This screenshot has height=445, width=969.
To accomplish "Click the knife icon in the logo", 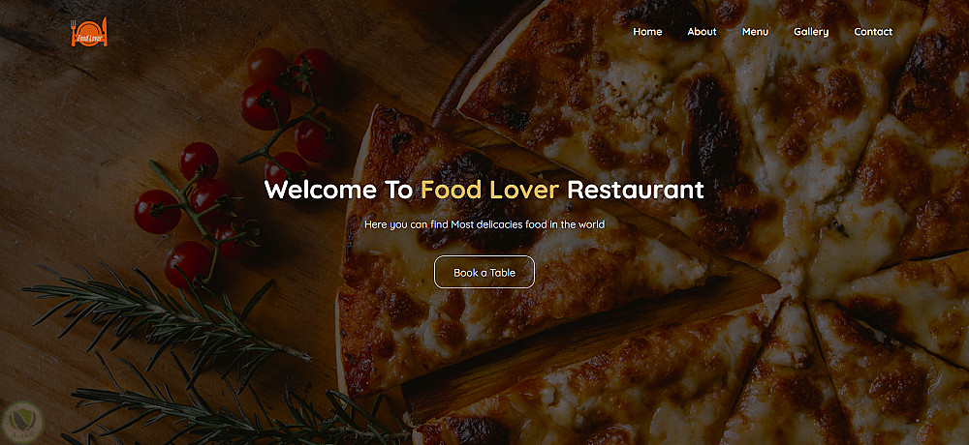I will (x=105, y=32).
